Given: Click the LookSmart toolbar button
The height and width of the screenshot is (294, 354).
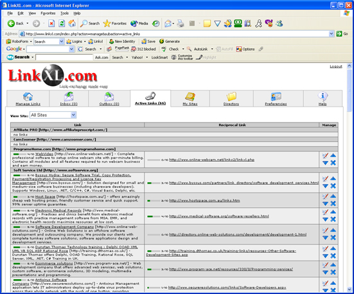Looking at the screenshot, I should click(x=159, y=57).
